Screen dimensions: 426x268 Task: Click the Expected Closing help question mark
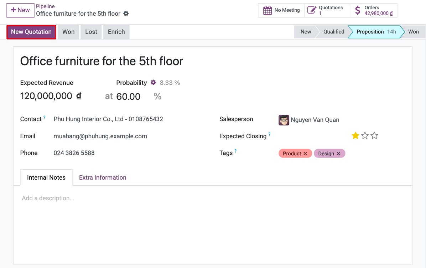(x=269, y=134)
